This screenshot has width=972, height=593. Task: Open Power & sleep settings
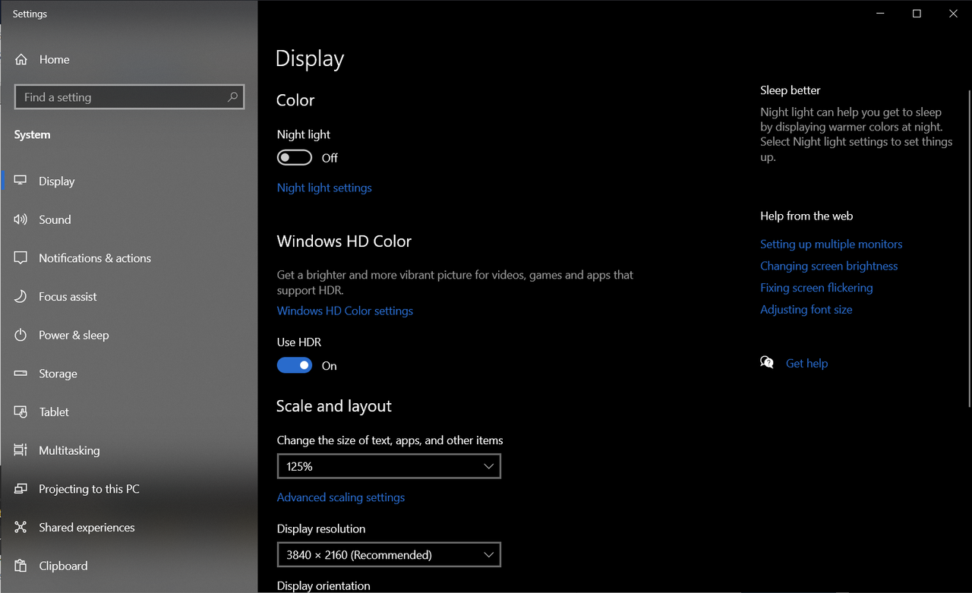(129, 335)
